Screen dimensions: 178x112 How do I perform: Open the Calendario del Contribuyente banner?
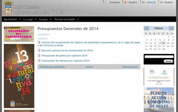point(19,34)
